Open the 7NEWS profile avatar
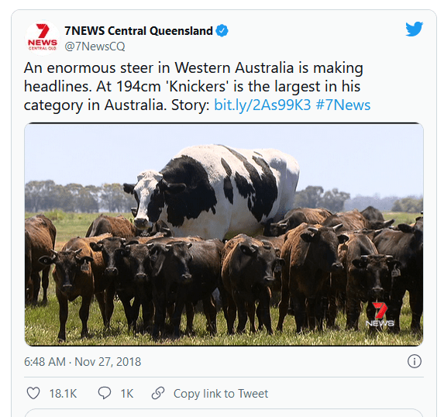The height and width of the screenshot is (417, 444). [43, 38]
